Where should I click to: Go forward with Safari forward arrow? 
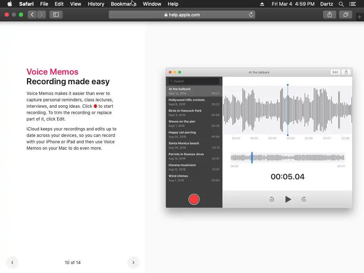tap(41, 15)
